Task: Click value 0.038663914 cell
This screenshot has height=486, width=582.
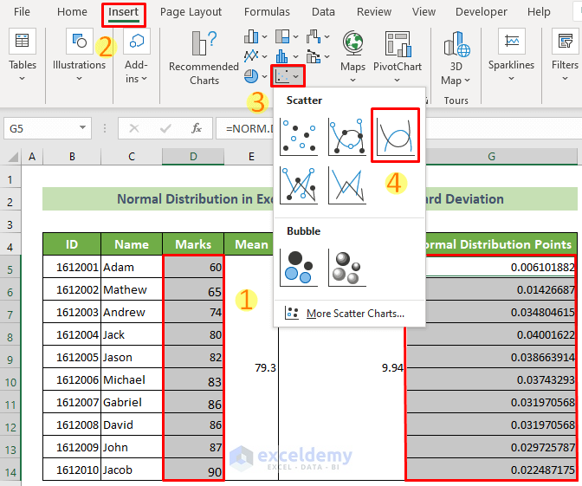Action: click(491, 357)
